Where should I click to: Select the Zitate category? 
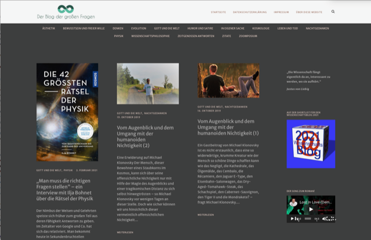tap(227, 36)
